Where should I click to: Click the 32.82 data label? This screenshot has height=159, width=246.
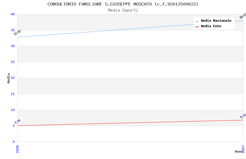(17, 33)
